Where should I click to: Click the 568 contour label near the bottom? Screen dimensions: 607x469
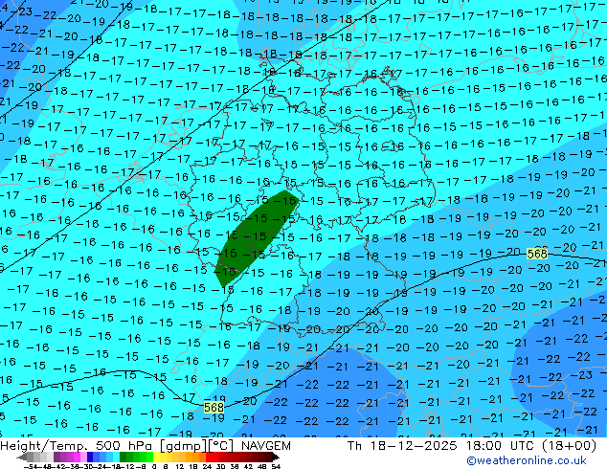tap(214, 407)
